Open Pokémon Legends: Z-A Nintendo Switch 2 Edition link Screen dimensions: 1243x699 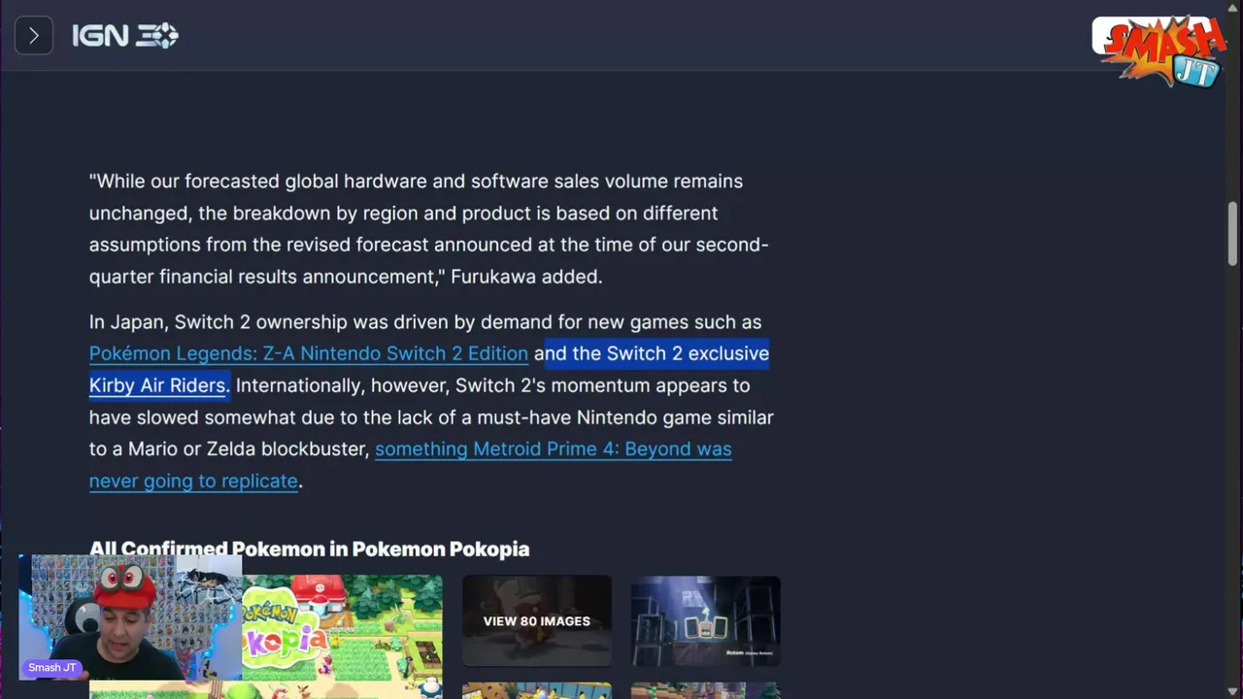click(x=309, y=353)
